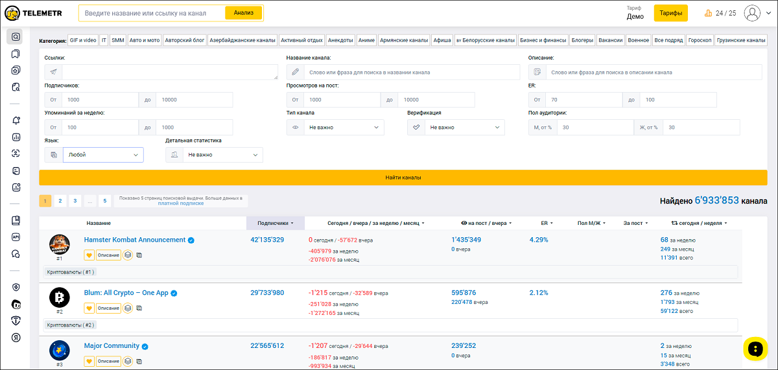The width and height of the screenshot is (778, 370).
Task: Open the Верификация dropdown
Action: point(464,128)
